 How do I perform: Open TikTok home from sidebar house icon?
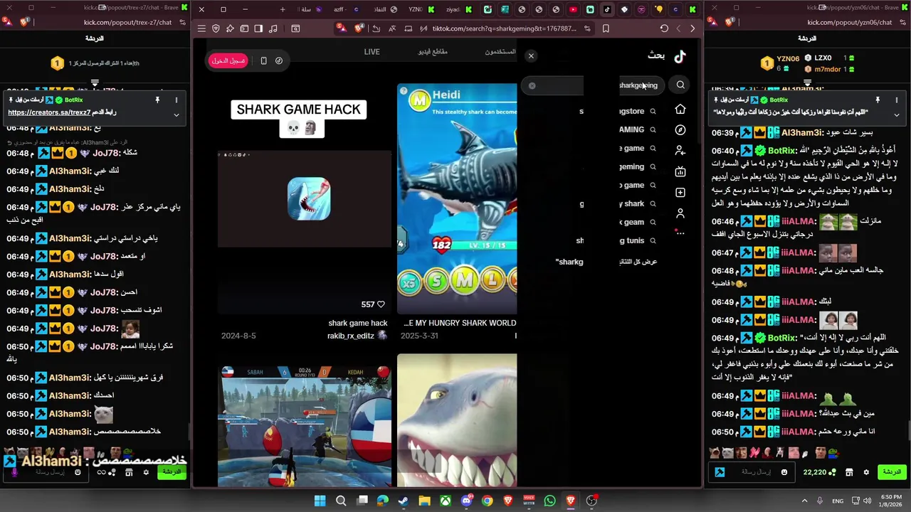point(680,110)
